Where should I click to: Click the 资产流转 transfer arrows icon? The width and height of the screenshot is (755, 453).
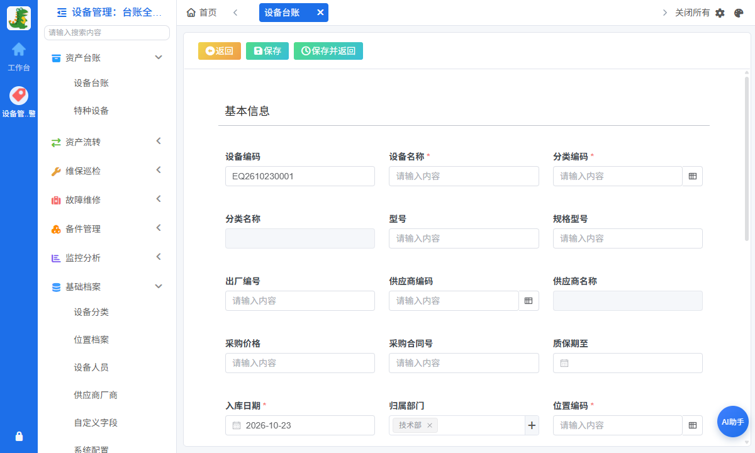click(56, 142)
